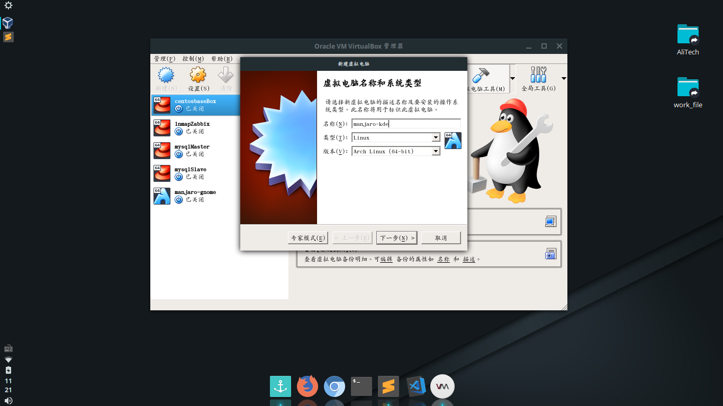Click the 编辑 link in snapshot description
This screenshot has width=723, height=406.
point(386,260)
